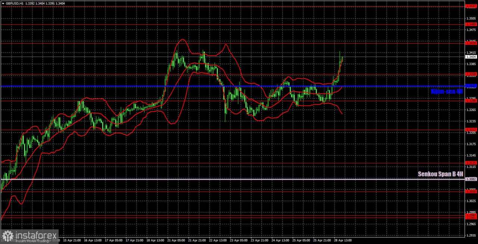Click the 15 Apr 21:00 time label
Image resolution: width=478 pixels, height=244 pixels.
[72, 241]
